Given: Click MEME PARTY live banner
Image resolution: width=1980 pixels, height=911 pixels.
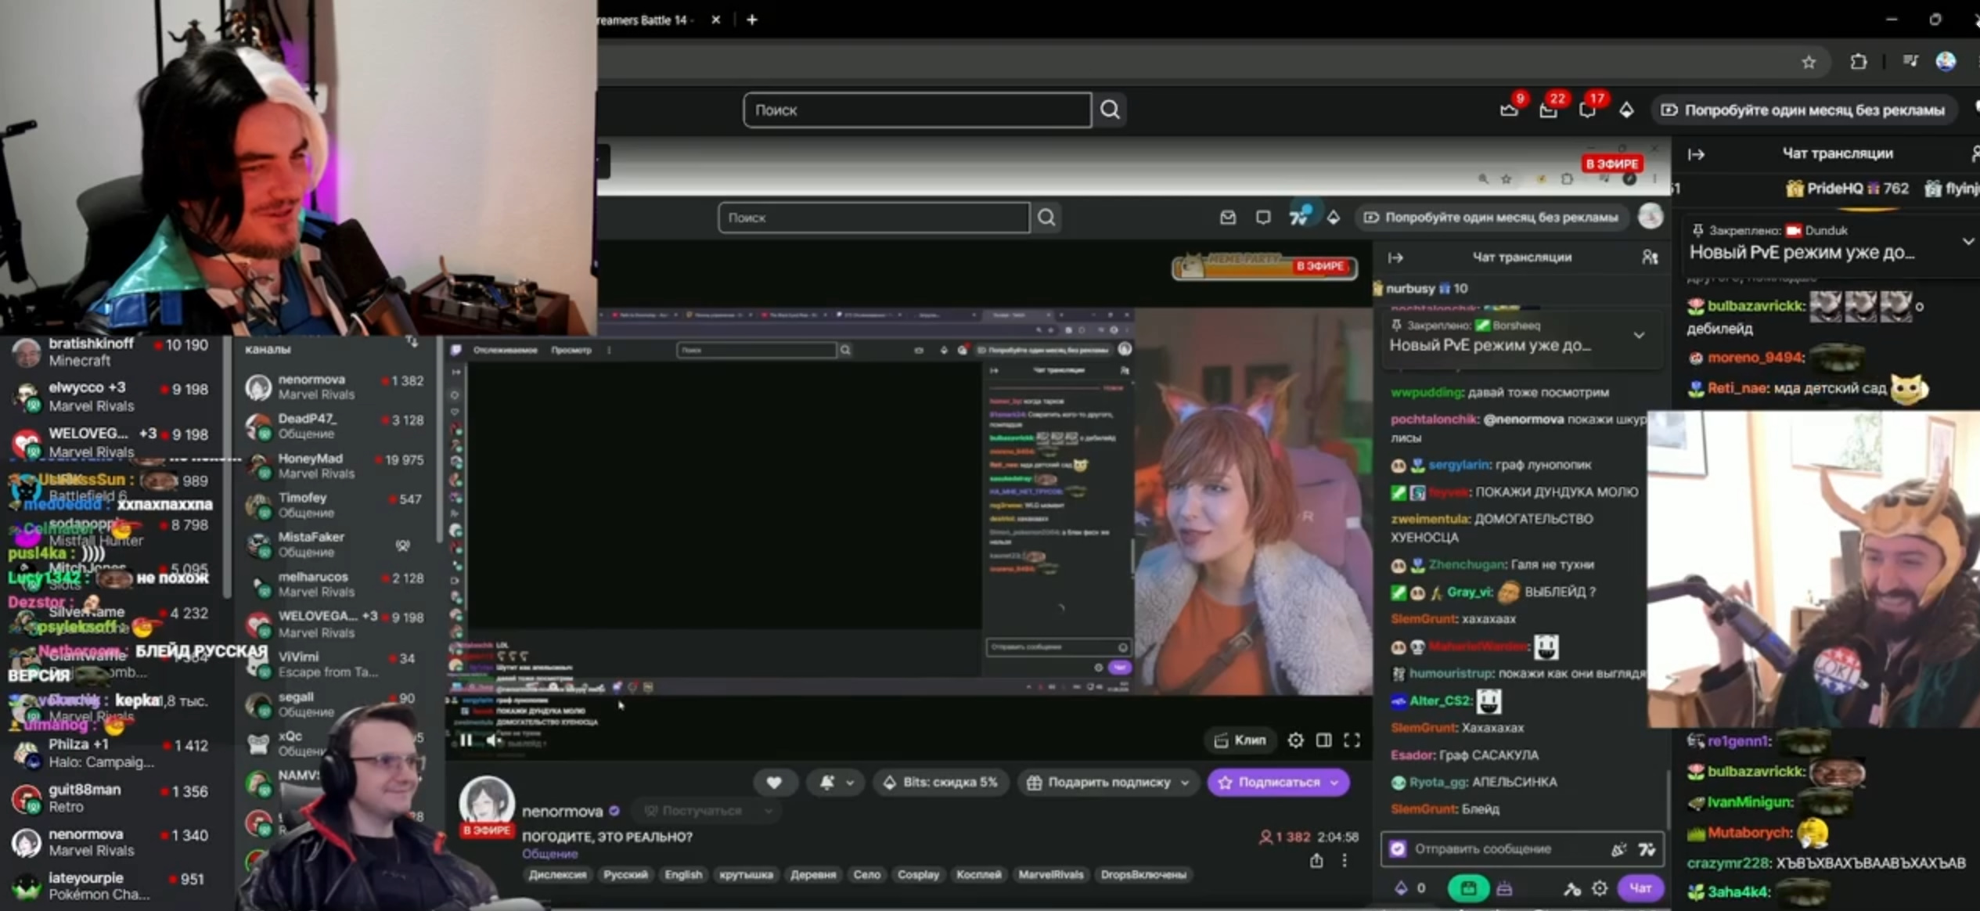Looking at the screenshot, I should coord(1264,267).
